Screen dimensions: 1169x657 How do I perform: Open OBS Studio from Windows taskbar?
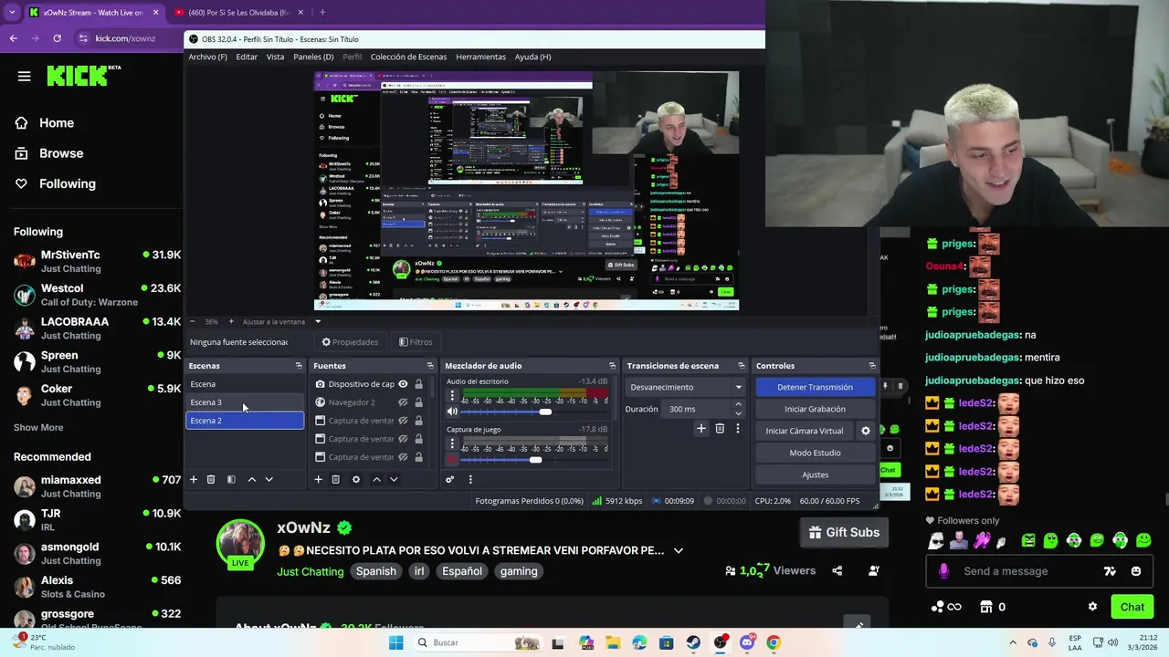click(720, 642)
